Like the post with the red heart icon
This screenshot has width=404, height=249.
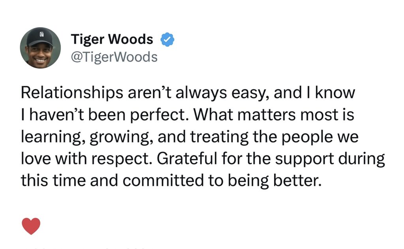[x=31, y=226]
